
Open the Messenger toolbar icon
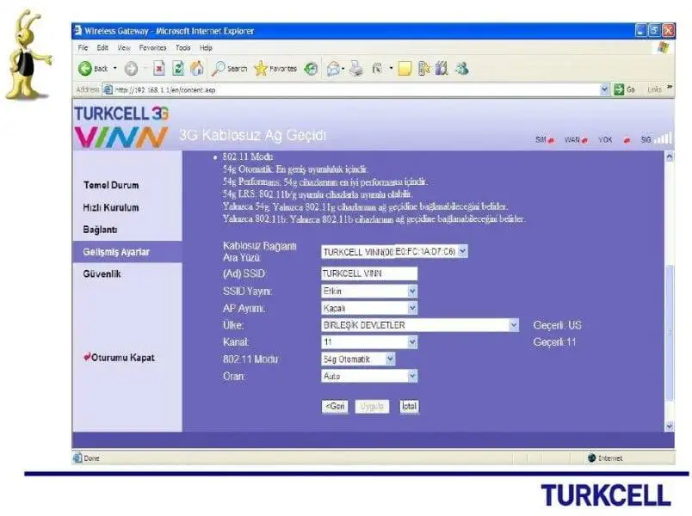(461, 68)
